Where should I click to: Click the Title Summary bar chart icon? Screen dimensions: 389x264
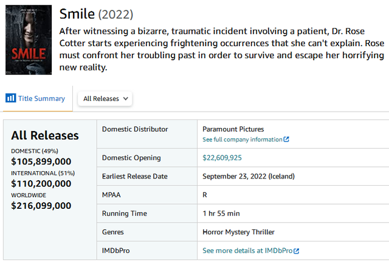(11, 98)
